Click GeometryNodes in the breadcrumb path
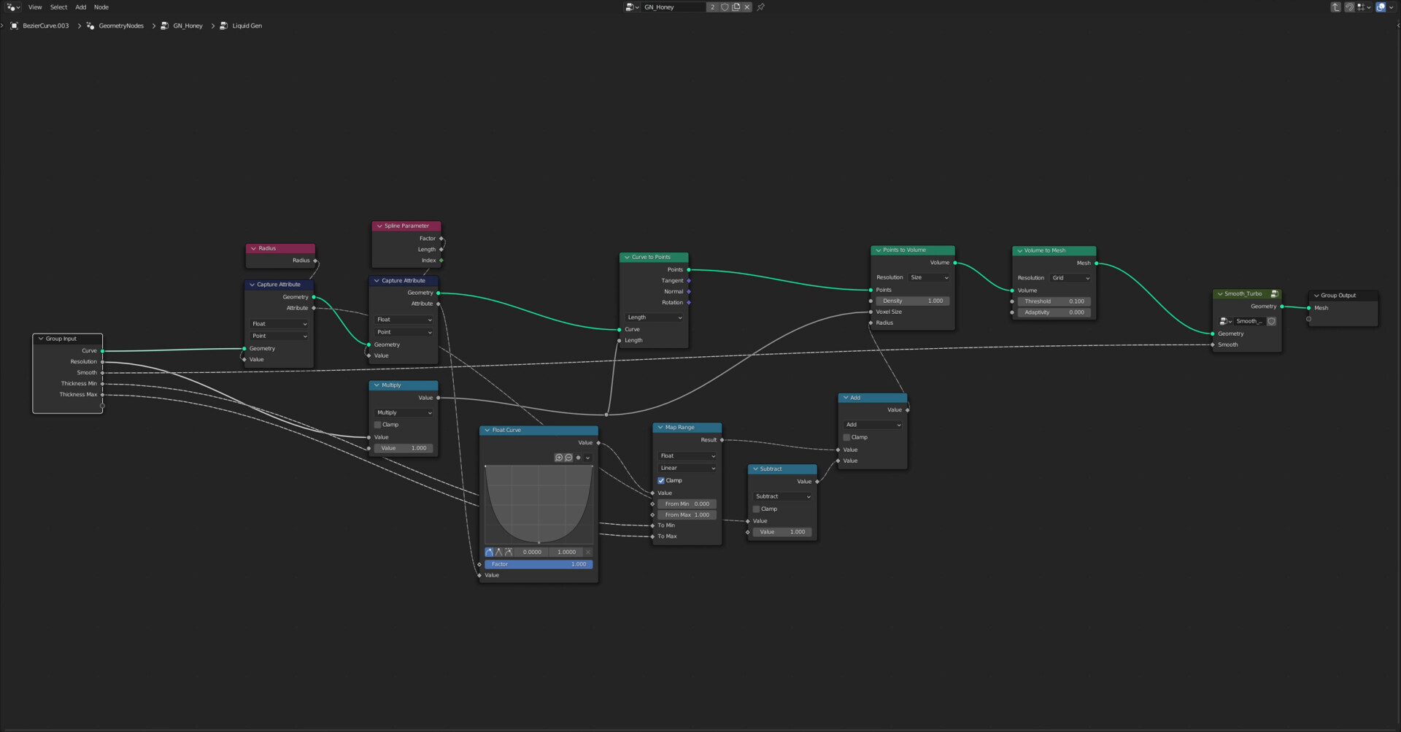This screenshot has height=732, width=1401. (121, 26)
